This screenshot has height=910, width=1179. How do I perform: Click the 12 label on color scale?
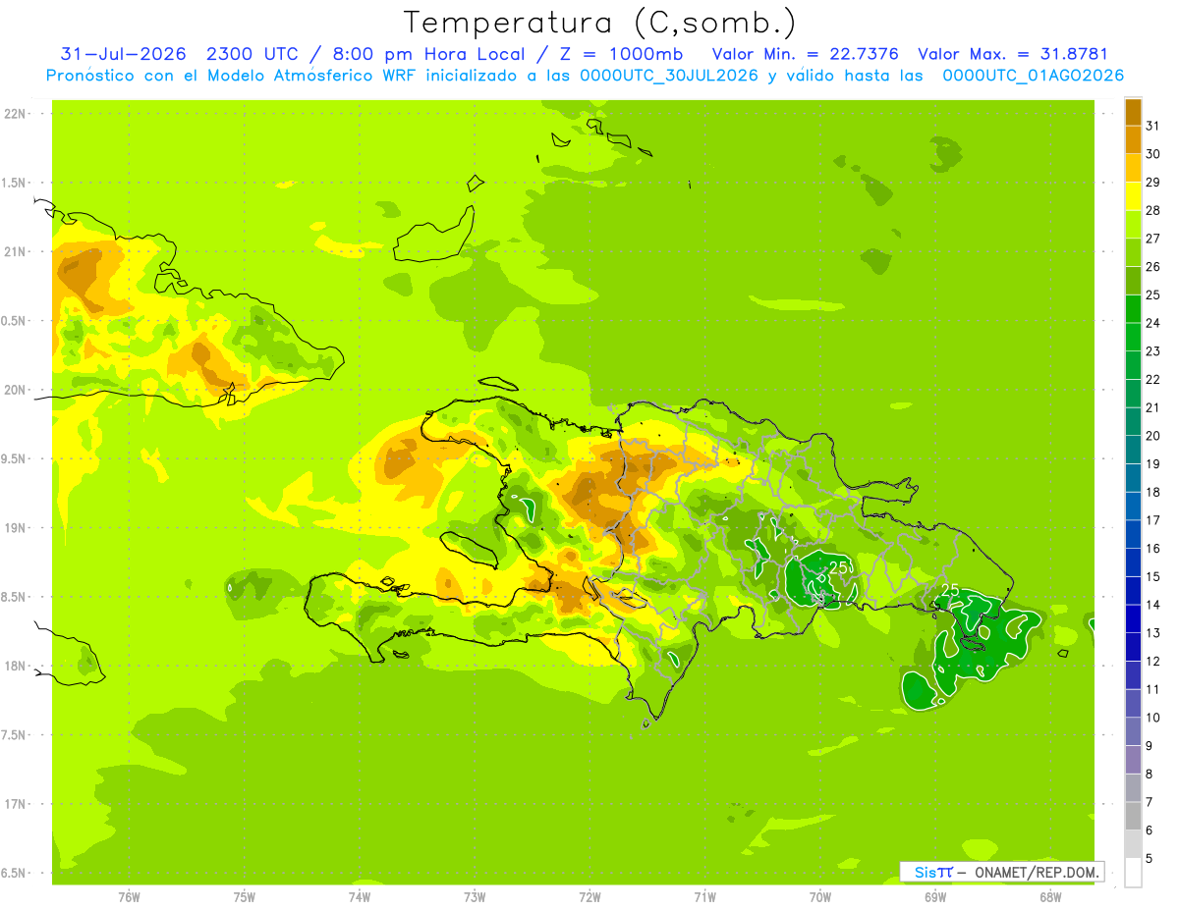pos(1152,661)
